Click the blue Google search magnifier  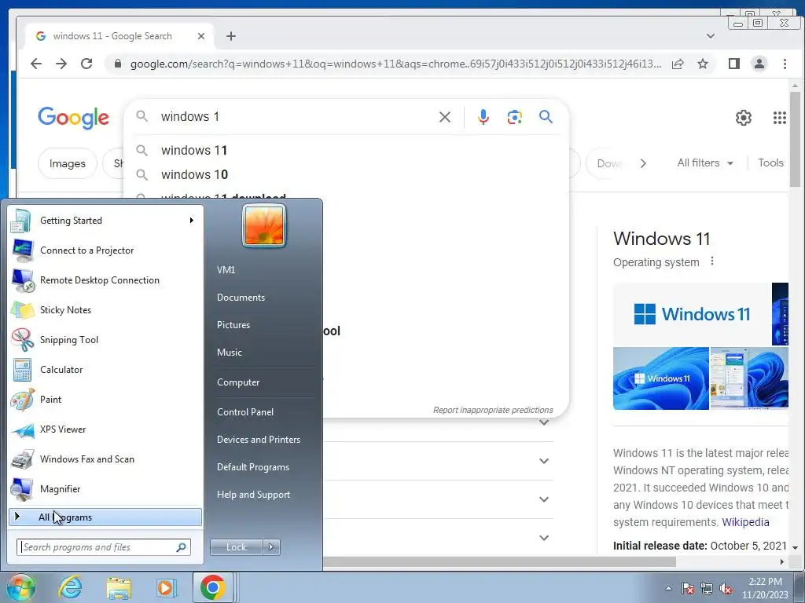tap(546, 117)
